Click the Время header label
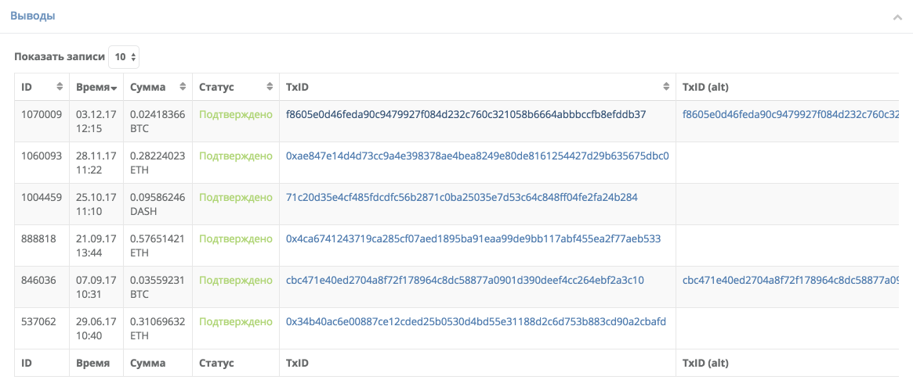The image size is (913, 387). pos(92,87)
